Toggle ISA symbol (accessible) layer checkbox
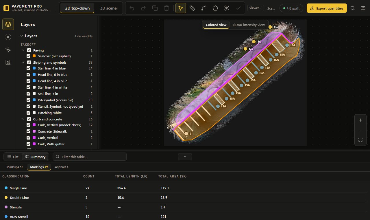The width and height of the screenshot is (370, 220). click(28, 100)
